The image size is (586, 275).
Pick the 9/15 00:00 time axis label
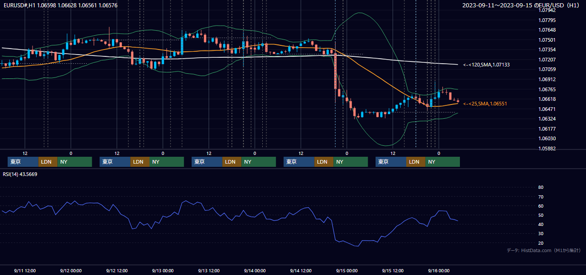[x=347, y=270]
